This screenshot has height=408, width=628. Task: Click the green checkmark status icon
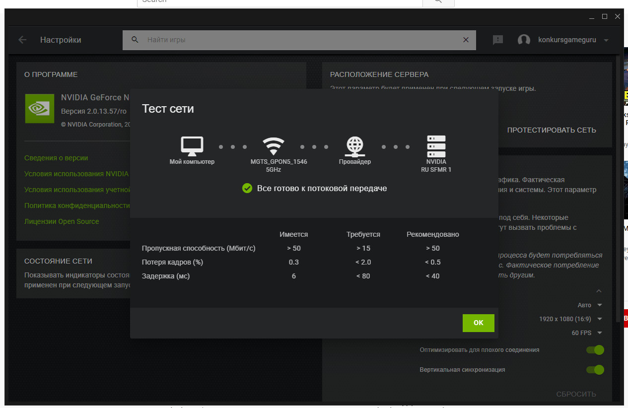coord(247,188)
